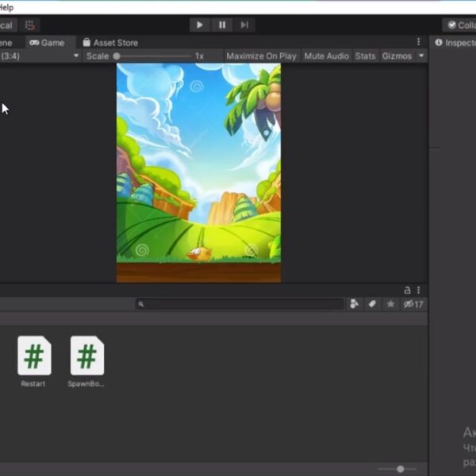The image size is (476, 476).
Task: Expand the Gizmos dropdown arrow
Action: pyautogui.click(x=421, y=56)
